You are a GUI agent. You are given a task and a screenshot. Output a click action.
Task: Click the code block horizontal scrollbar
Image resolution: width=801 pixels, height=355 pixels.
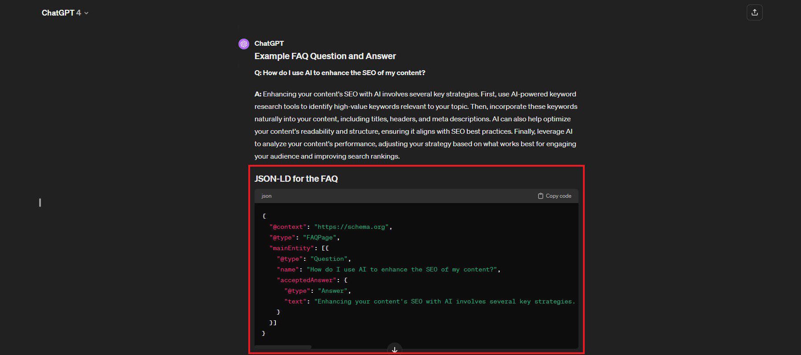[283, 347]
